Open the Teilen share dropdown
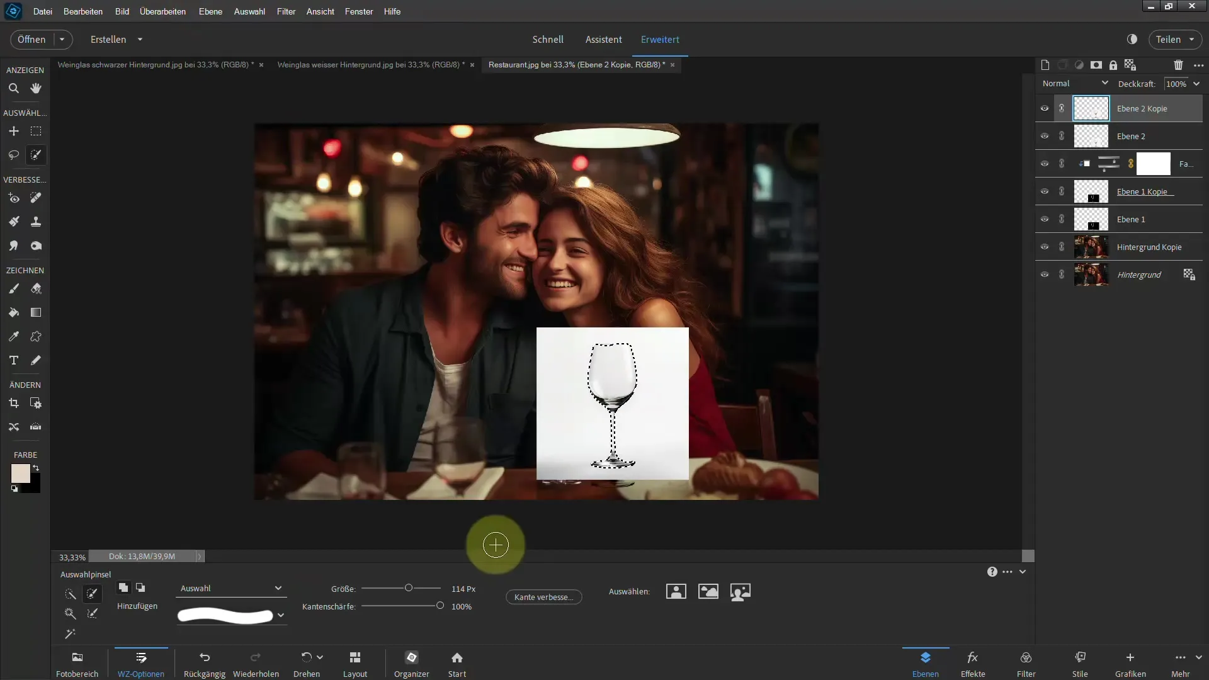Screen dimensions: 1209x680 [x=1191, y=39]
